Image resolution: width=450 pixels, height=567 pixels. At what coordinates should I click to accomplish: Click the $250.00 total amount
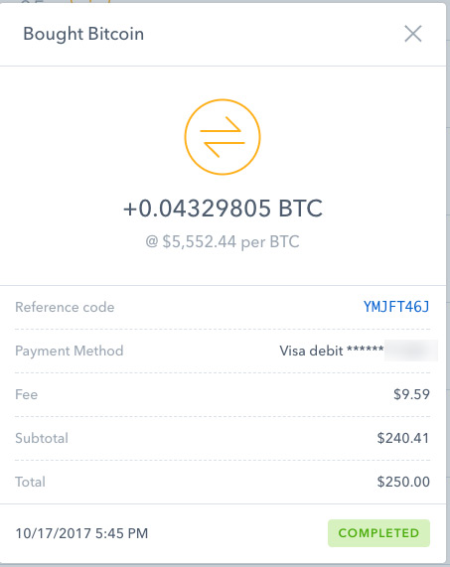pos(403,482)
